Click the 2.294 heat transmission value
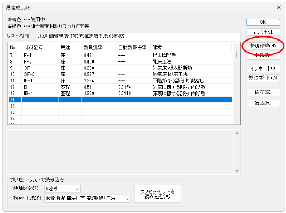This screenshot has width=286, height=213. (x=89, y=80)
